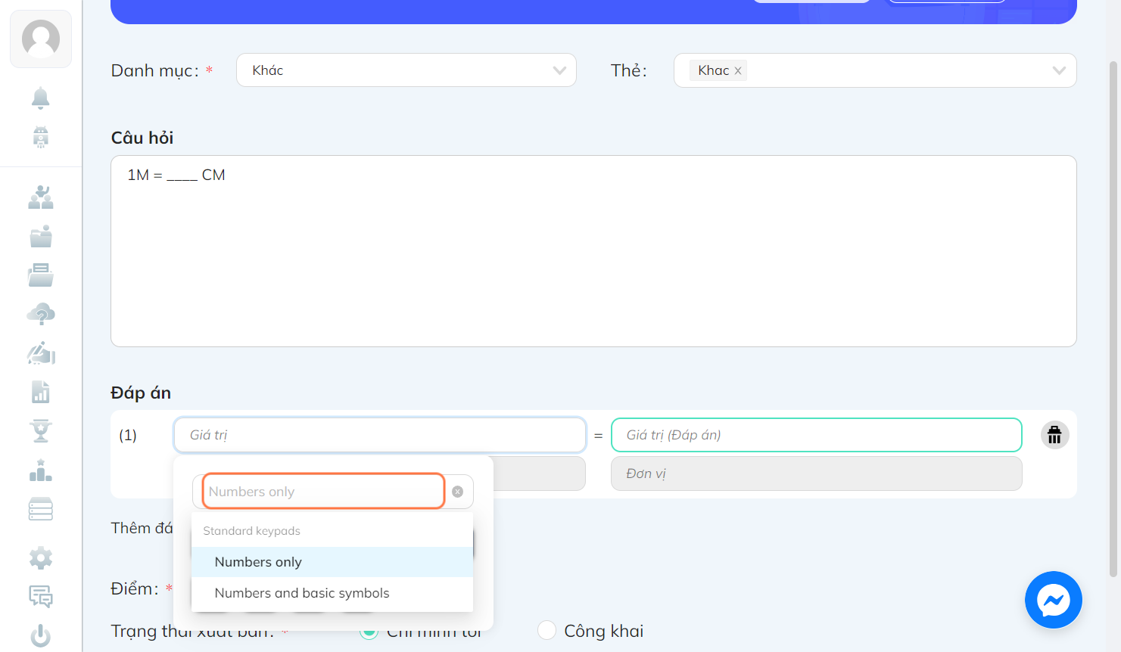Expand the Danh mục dropdown
This screenshot has width=1121, height=652.
pos(406,70)
